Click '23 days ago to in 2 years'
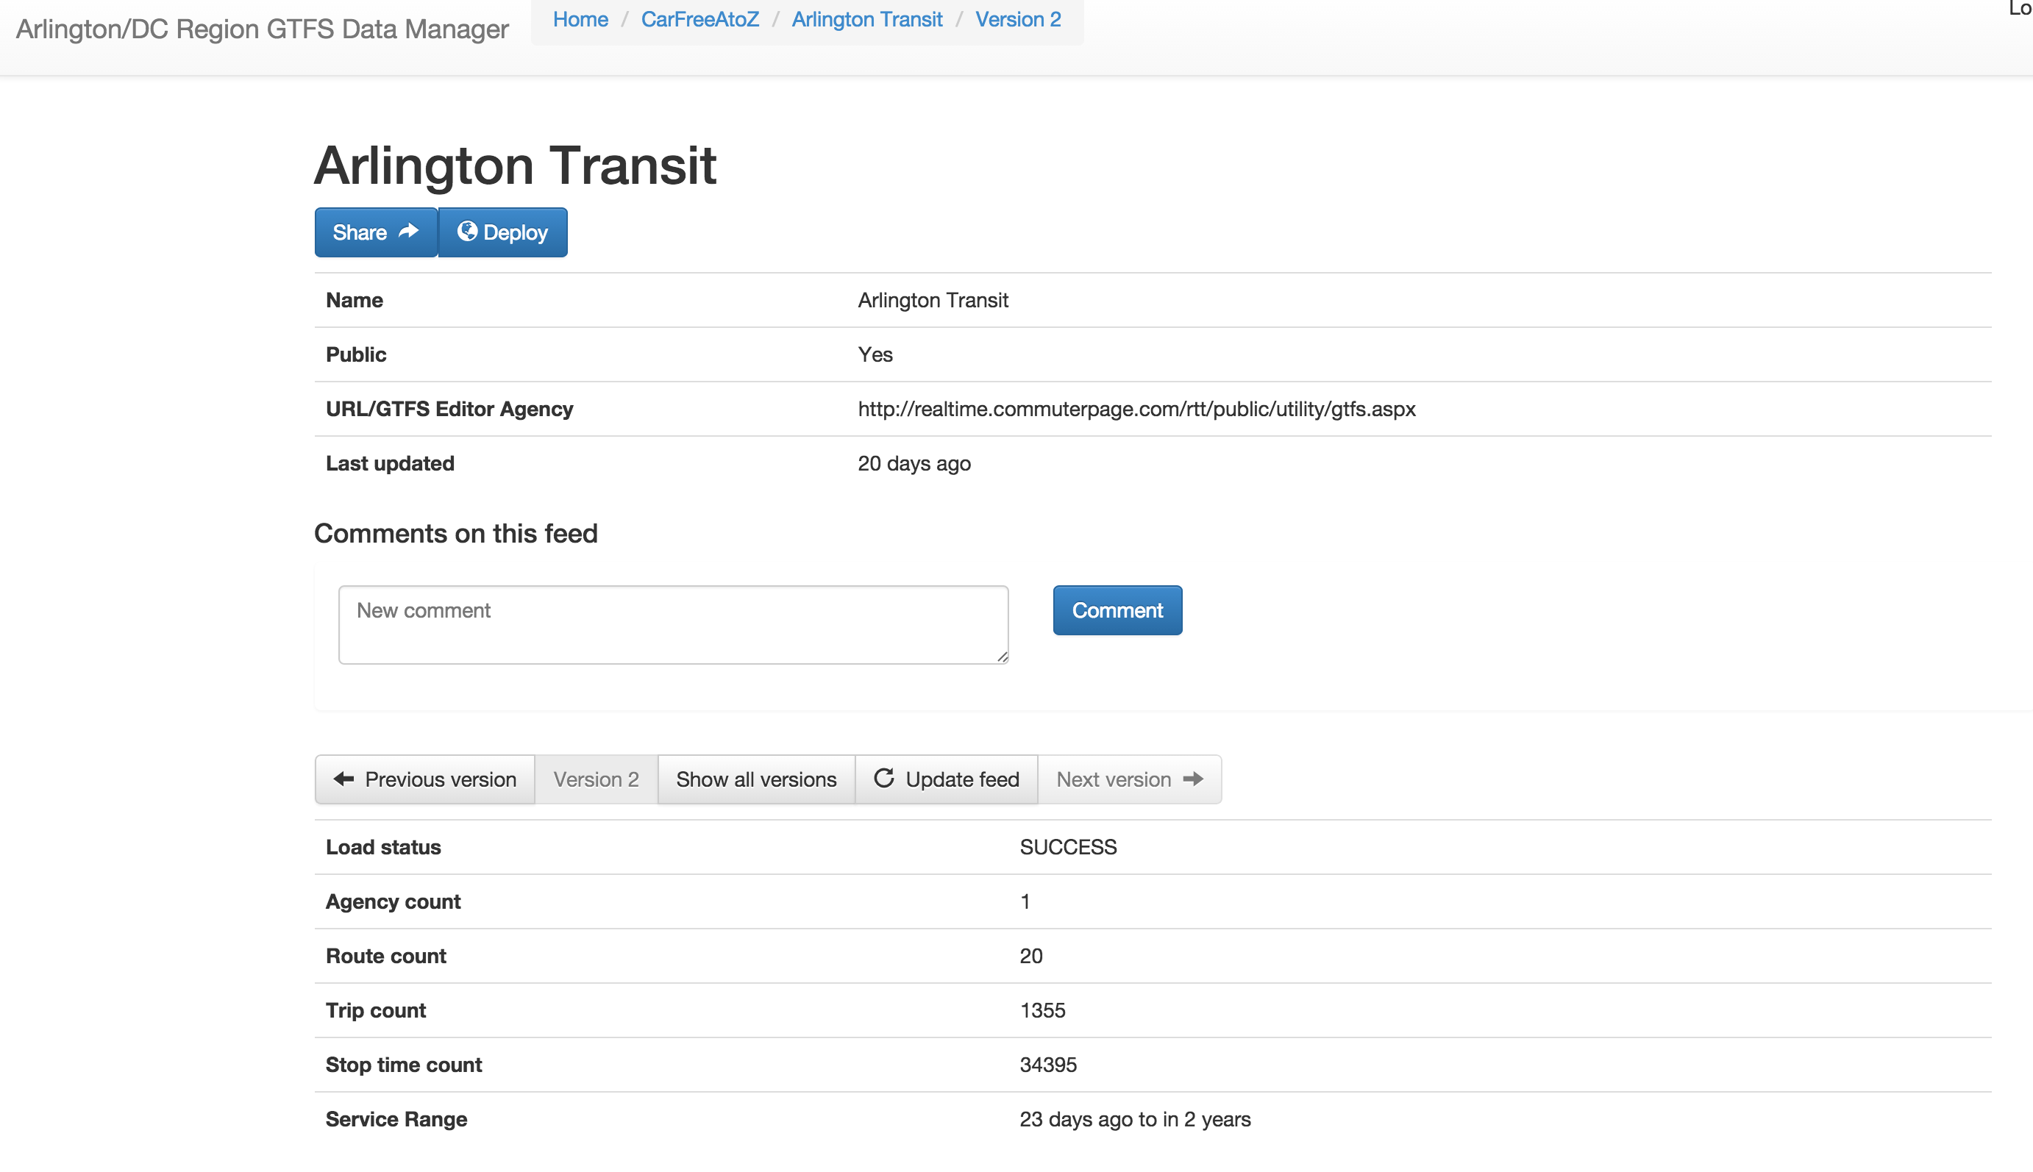 point(1134,1120)
